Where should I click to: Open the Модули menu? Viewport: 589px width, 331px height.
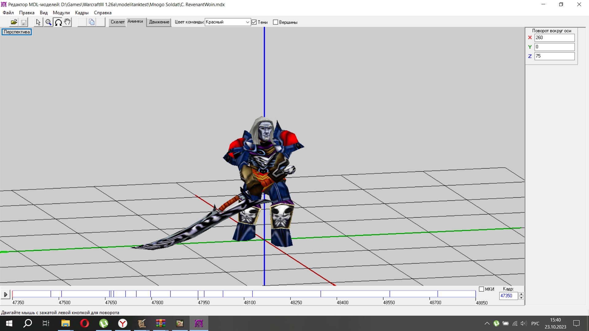pos(61,13)
